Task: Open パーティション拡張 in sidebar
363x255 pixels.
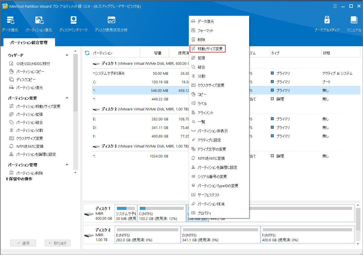Action: 30,114
